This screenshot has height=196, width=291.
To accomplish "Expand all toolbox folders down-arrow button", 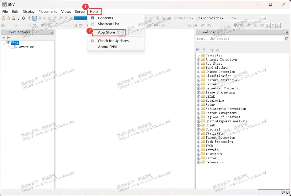I will [203, 50].
